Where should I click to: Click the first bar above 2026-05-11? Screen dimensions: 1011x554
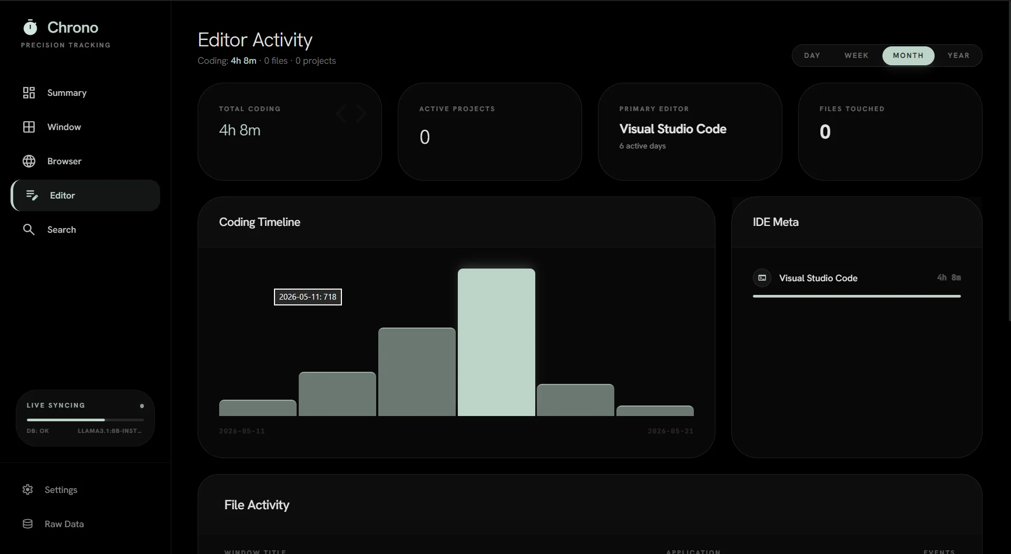coord(258,408)
